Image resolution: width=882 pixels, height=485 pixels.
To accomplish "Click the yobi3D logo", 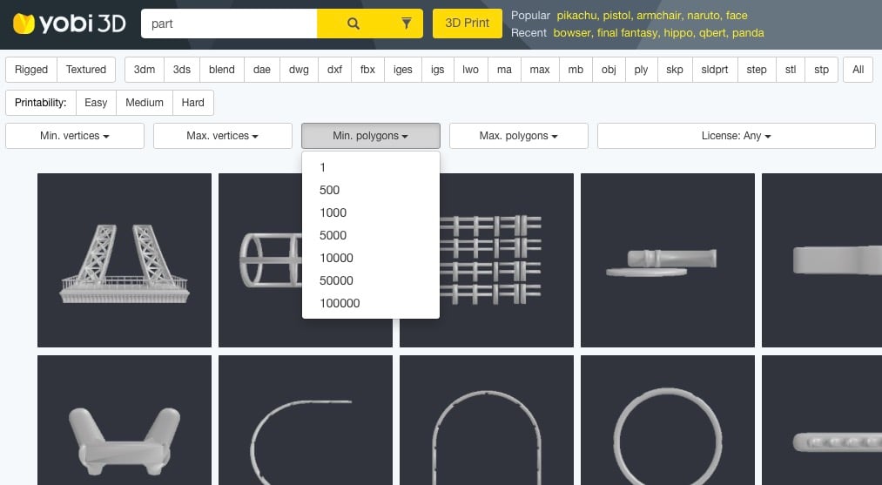I will point(68,24).
